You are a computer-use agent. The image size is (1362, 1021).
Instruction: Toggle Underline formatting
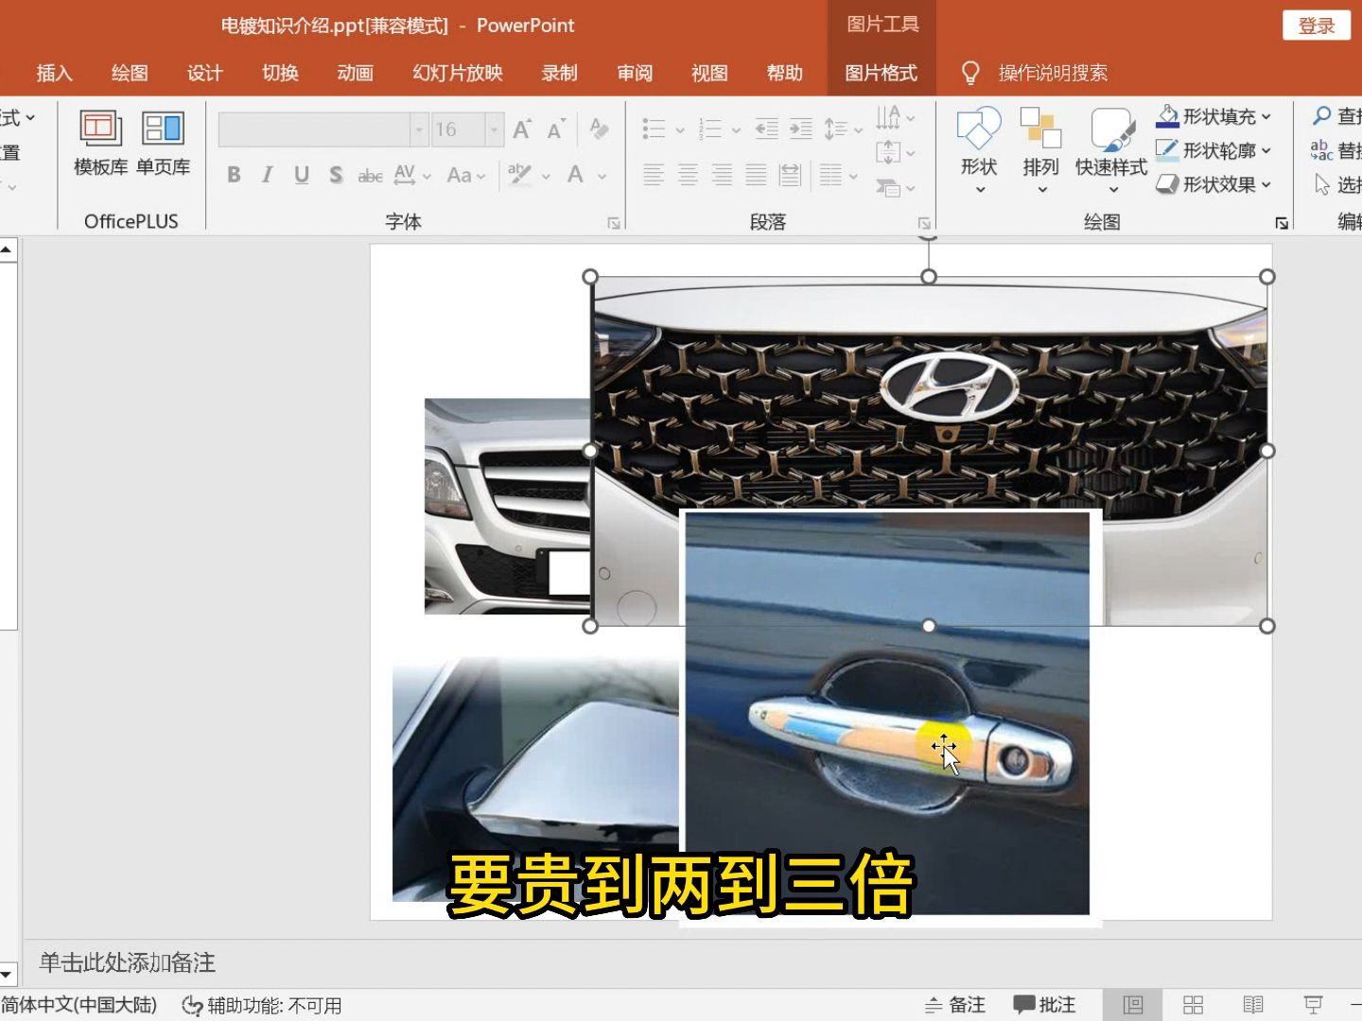pyautogui.click(x=302, y=175)
